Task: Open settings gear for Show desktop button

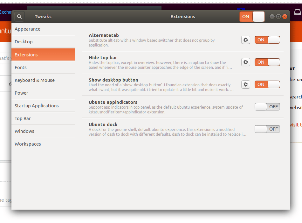Action: point(245,84)
